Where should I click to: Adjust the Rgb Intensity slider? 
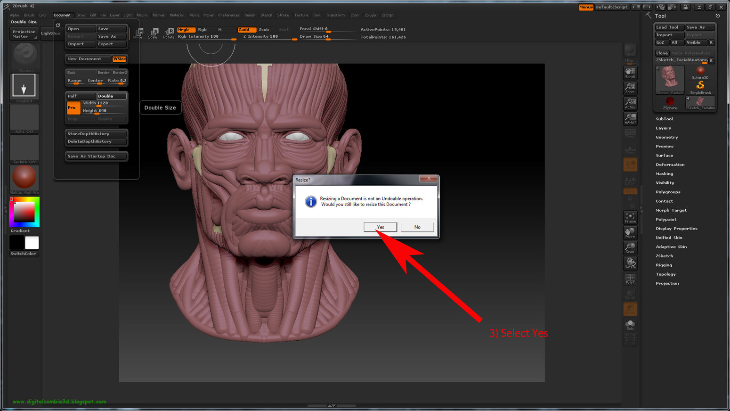[x=207, y=37]
